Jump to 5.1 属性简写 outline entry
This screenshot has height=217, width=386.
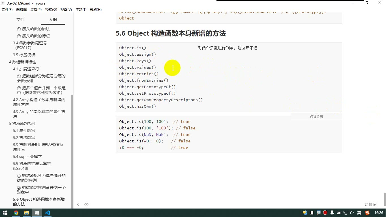click(x=24, y=131)
